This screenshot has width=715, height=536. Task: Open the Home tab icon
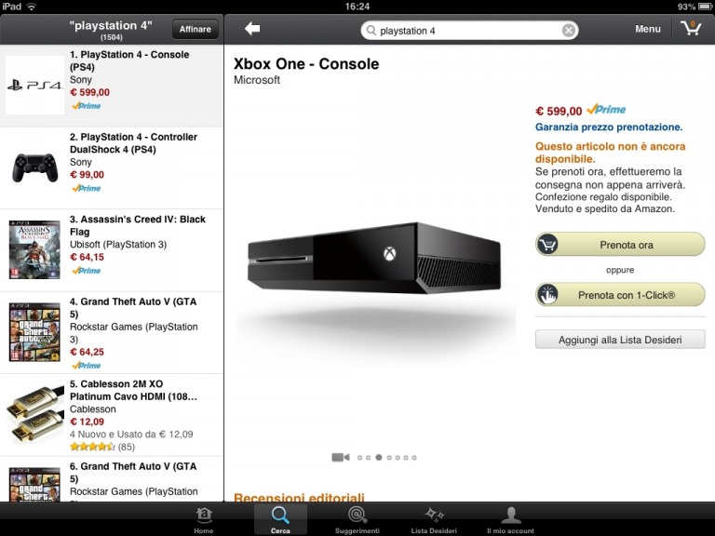(x=203, y=520)
